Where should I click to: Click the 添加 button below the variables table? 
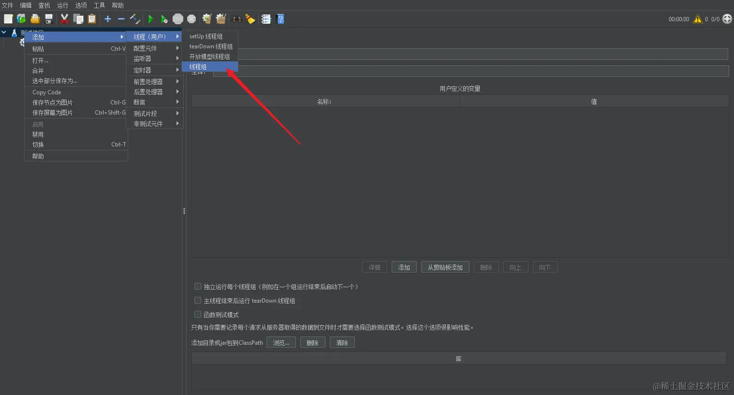coord(404,267)
